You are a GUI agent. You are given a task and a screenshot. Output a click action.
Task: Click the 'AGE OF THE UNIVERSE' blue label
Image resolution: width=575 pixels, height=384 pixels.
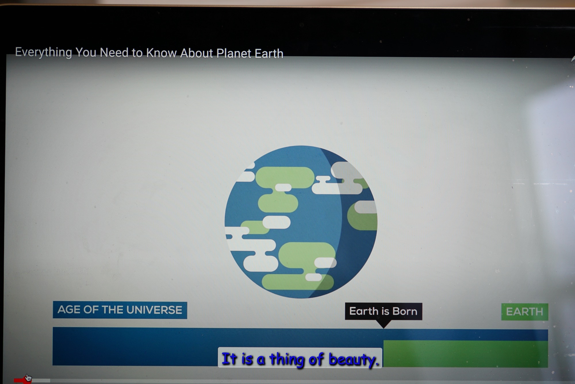120,310
